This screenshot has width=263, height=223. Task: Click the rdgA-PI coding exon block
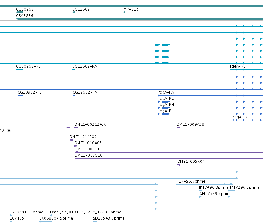166,114
